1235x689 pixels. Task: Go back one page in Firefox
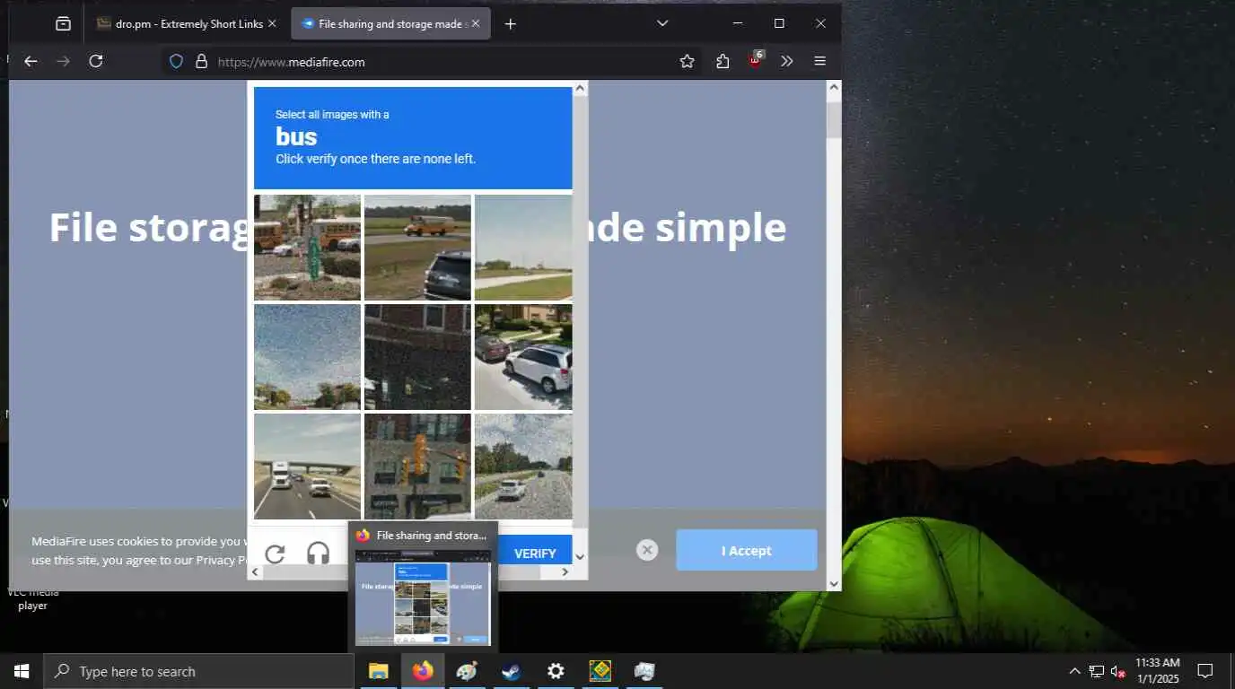coord(31,61)
